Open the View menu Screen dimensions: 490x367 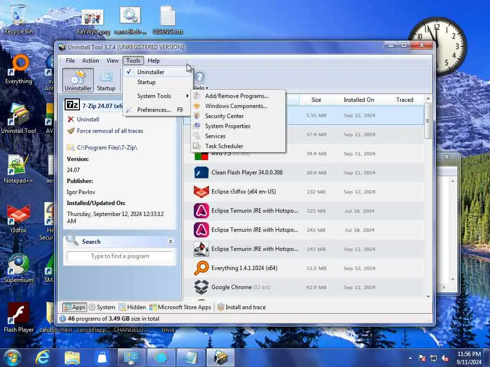[112, 61]
